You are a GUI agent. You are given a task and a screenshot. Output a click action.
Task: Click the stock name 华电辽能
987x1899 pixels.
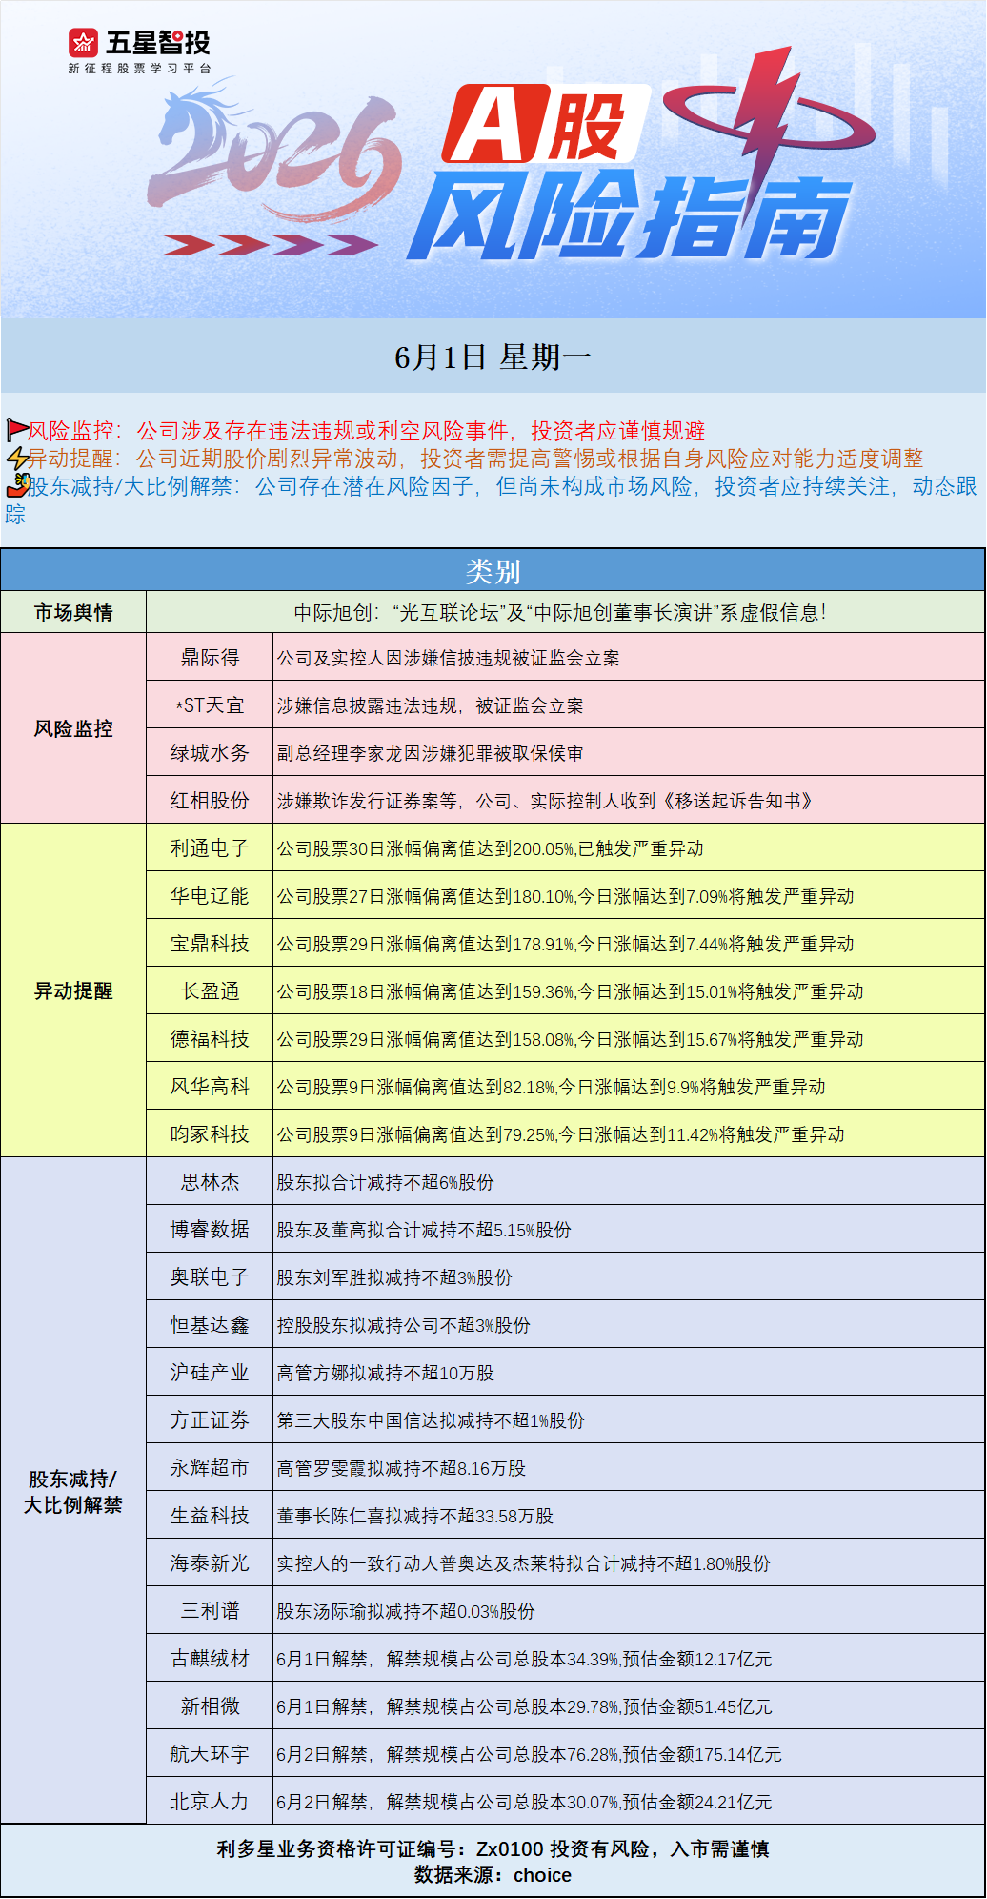point(210,896)
